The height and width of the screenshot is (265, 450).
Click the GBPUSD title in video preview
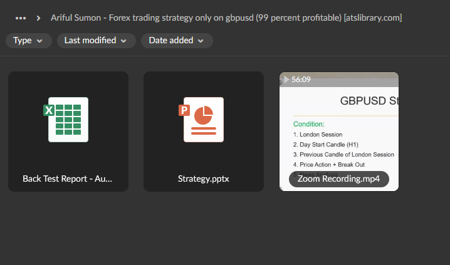coord(369,100)
